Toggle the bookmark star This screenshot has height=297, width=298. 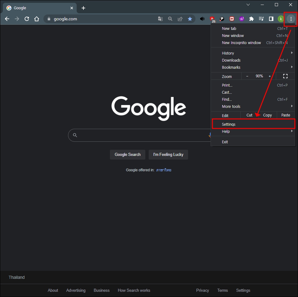click(x=190, y=19)
